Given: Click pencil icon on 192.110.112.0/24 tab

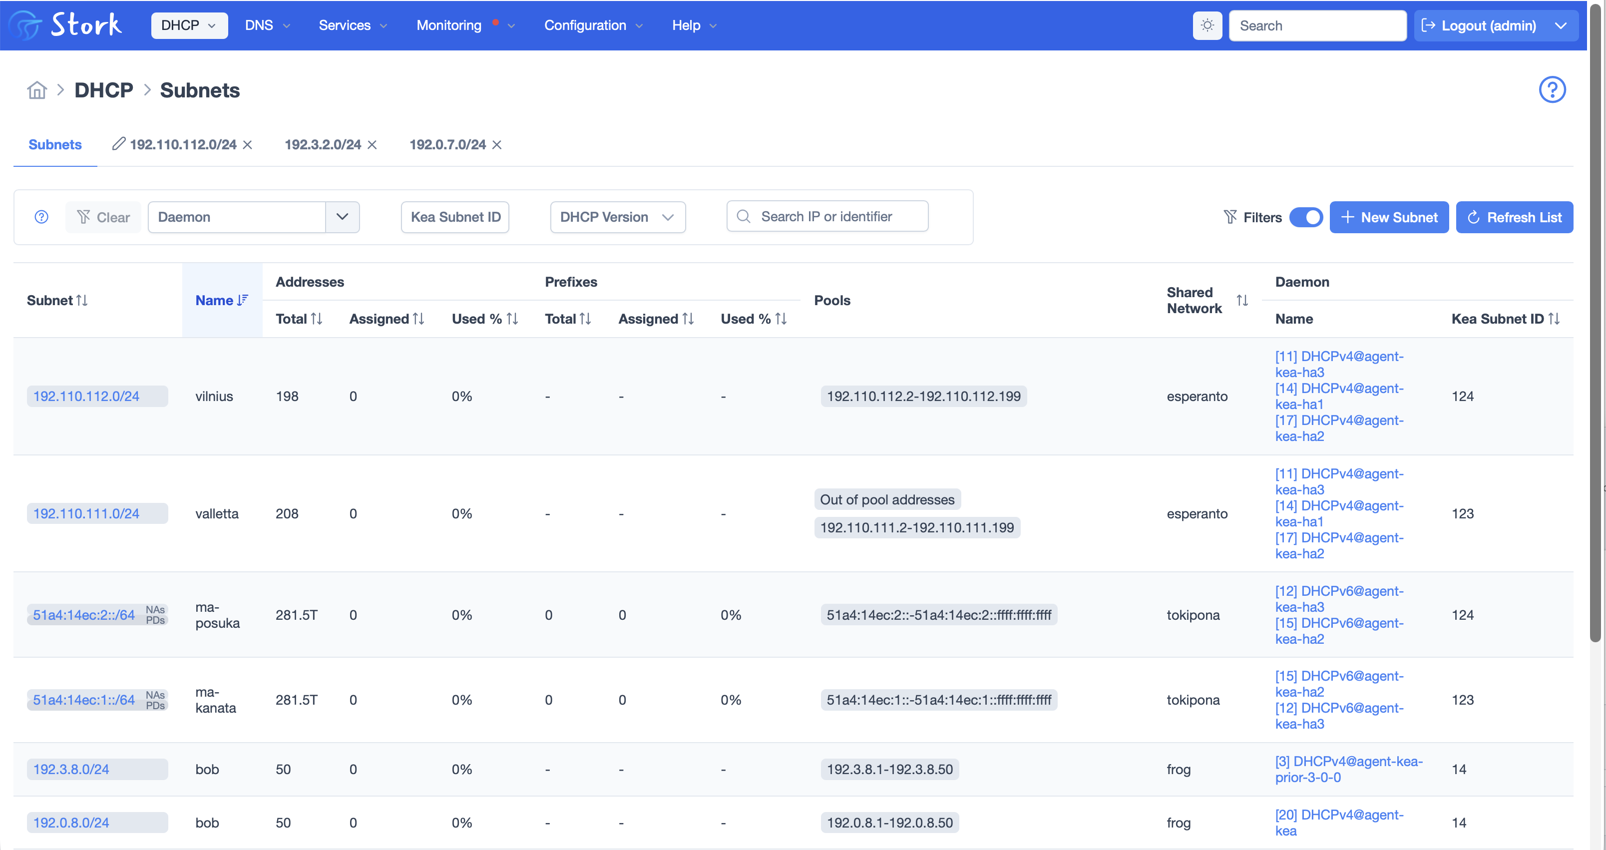Looking at the screenshot, I should [x=118, y=144].
